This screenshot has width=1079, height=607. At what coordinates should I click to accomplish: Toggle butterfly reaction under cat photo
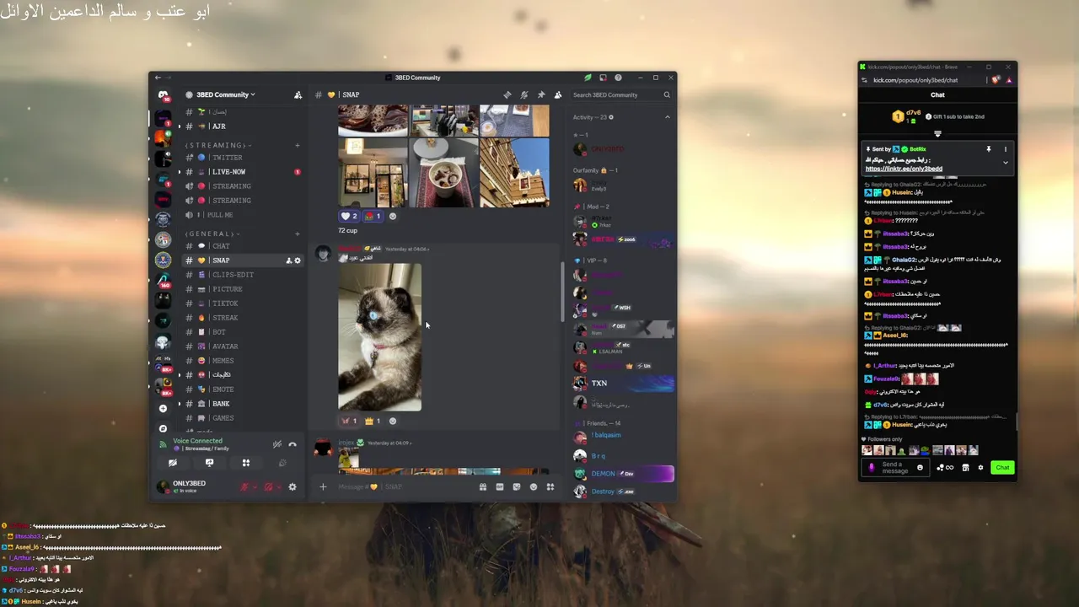(x=349, y=421)
